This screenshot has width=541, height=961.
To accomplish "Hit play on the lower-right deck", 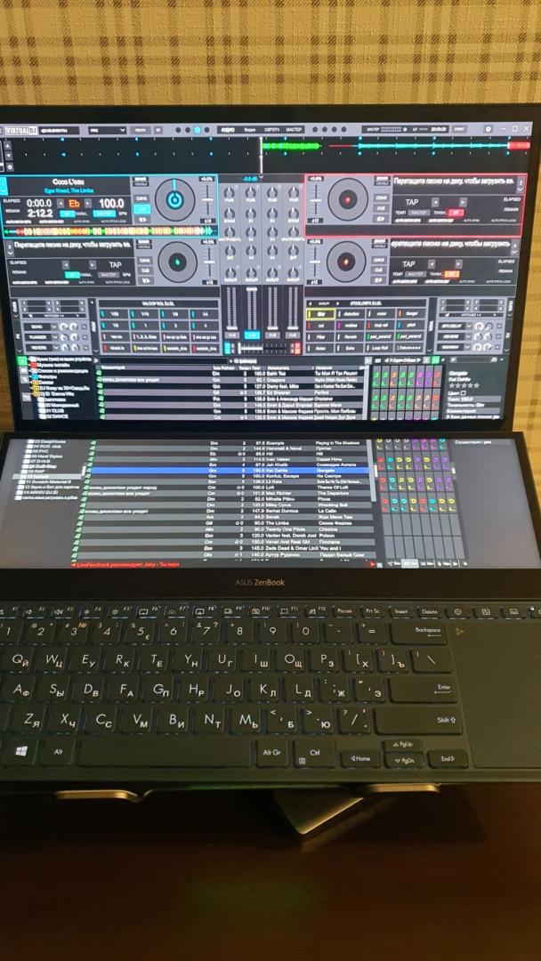I will point(379,279).
